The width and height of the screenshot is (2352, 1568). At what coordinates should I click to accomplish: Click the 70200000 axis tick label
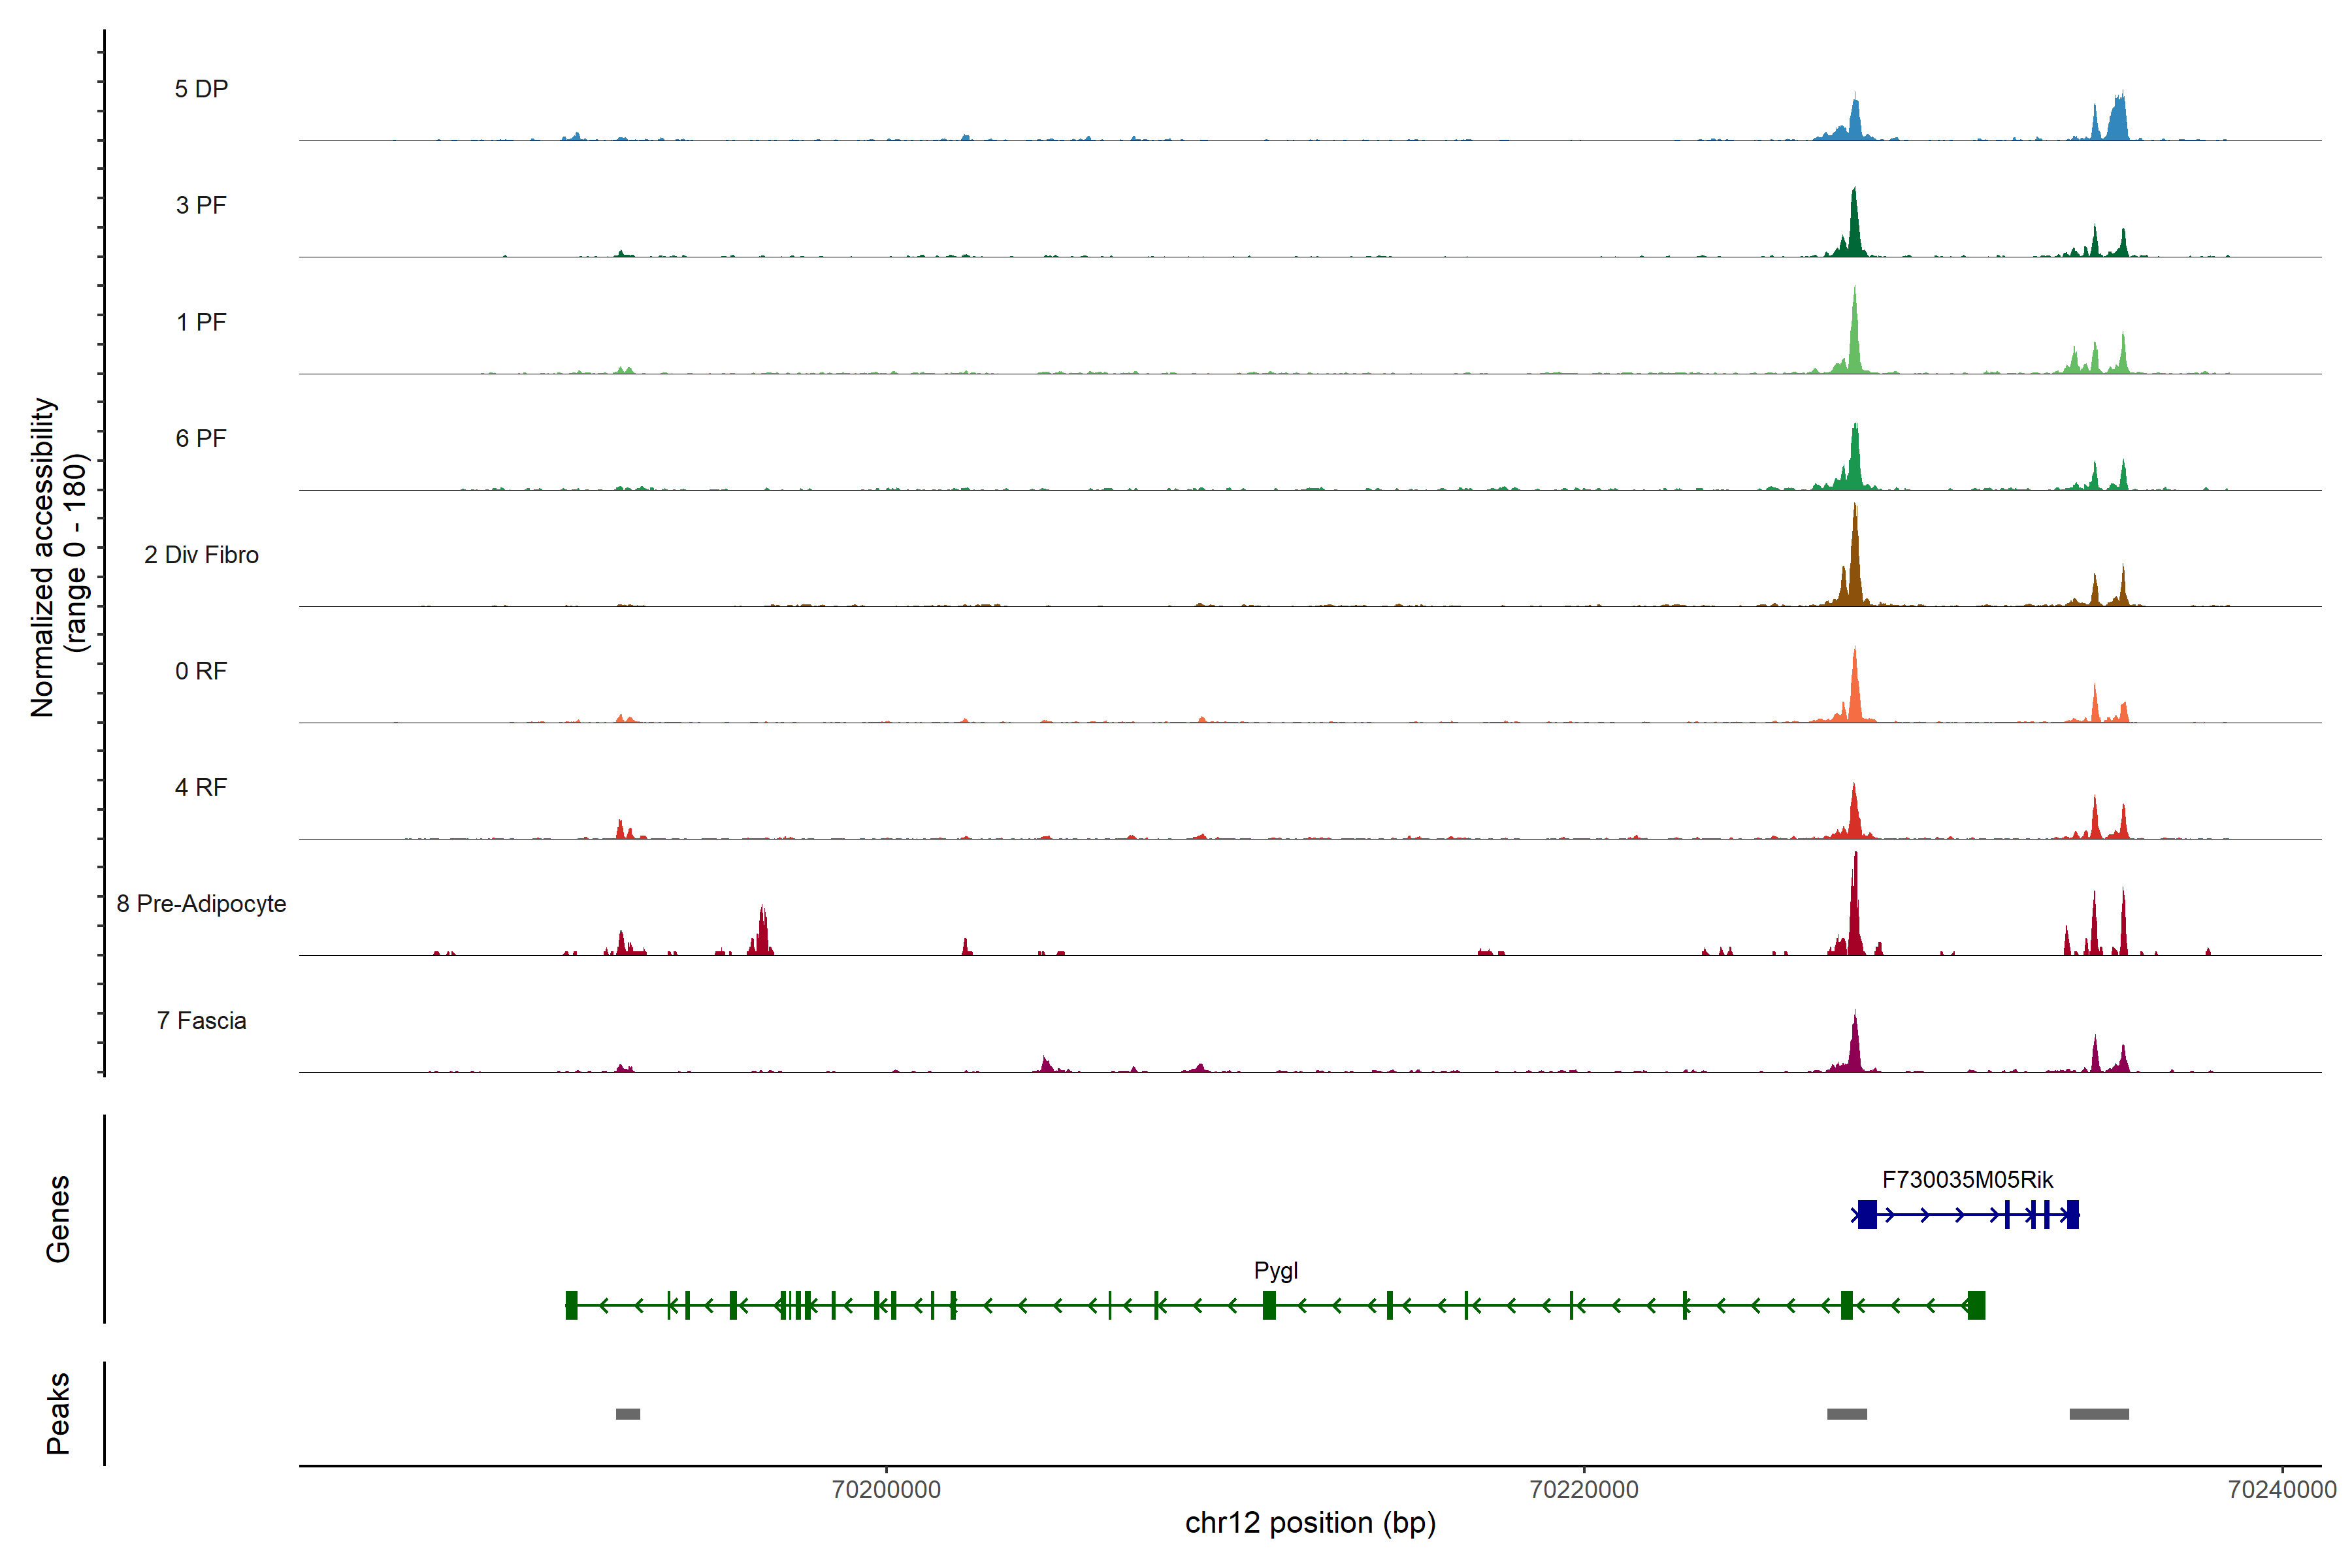click(x=886, y=1490)
